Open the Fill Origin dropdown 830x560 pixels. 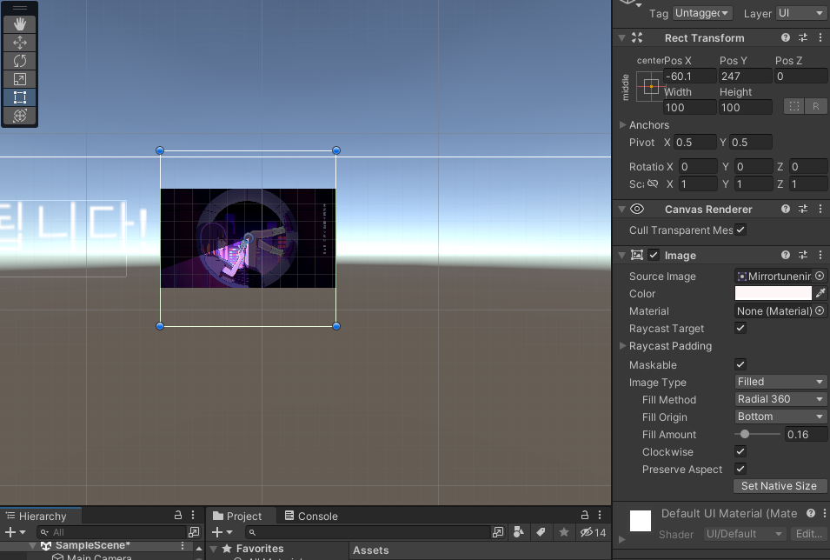780,417
